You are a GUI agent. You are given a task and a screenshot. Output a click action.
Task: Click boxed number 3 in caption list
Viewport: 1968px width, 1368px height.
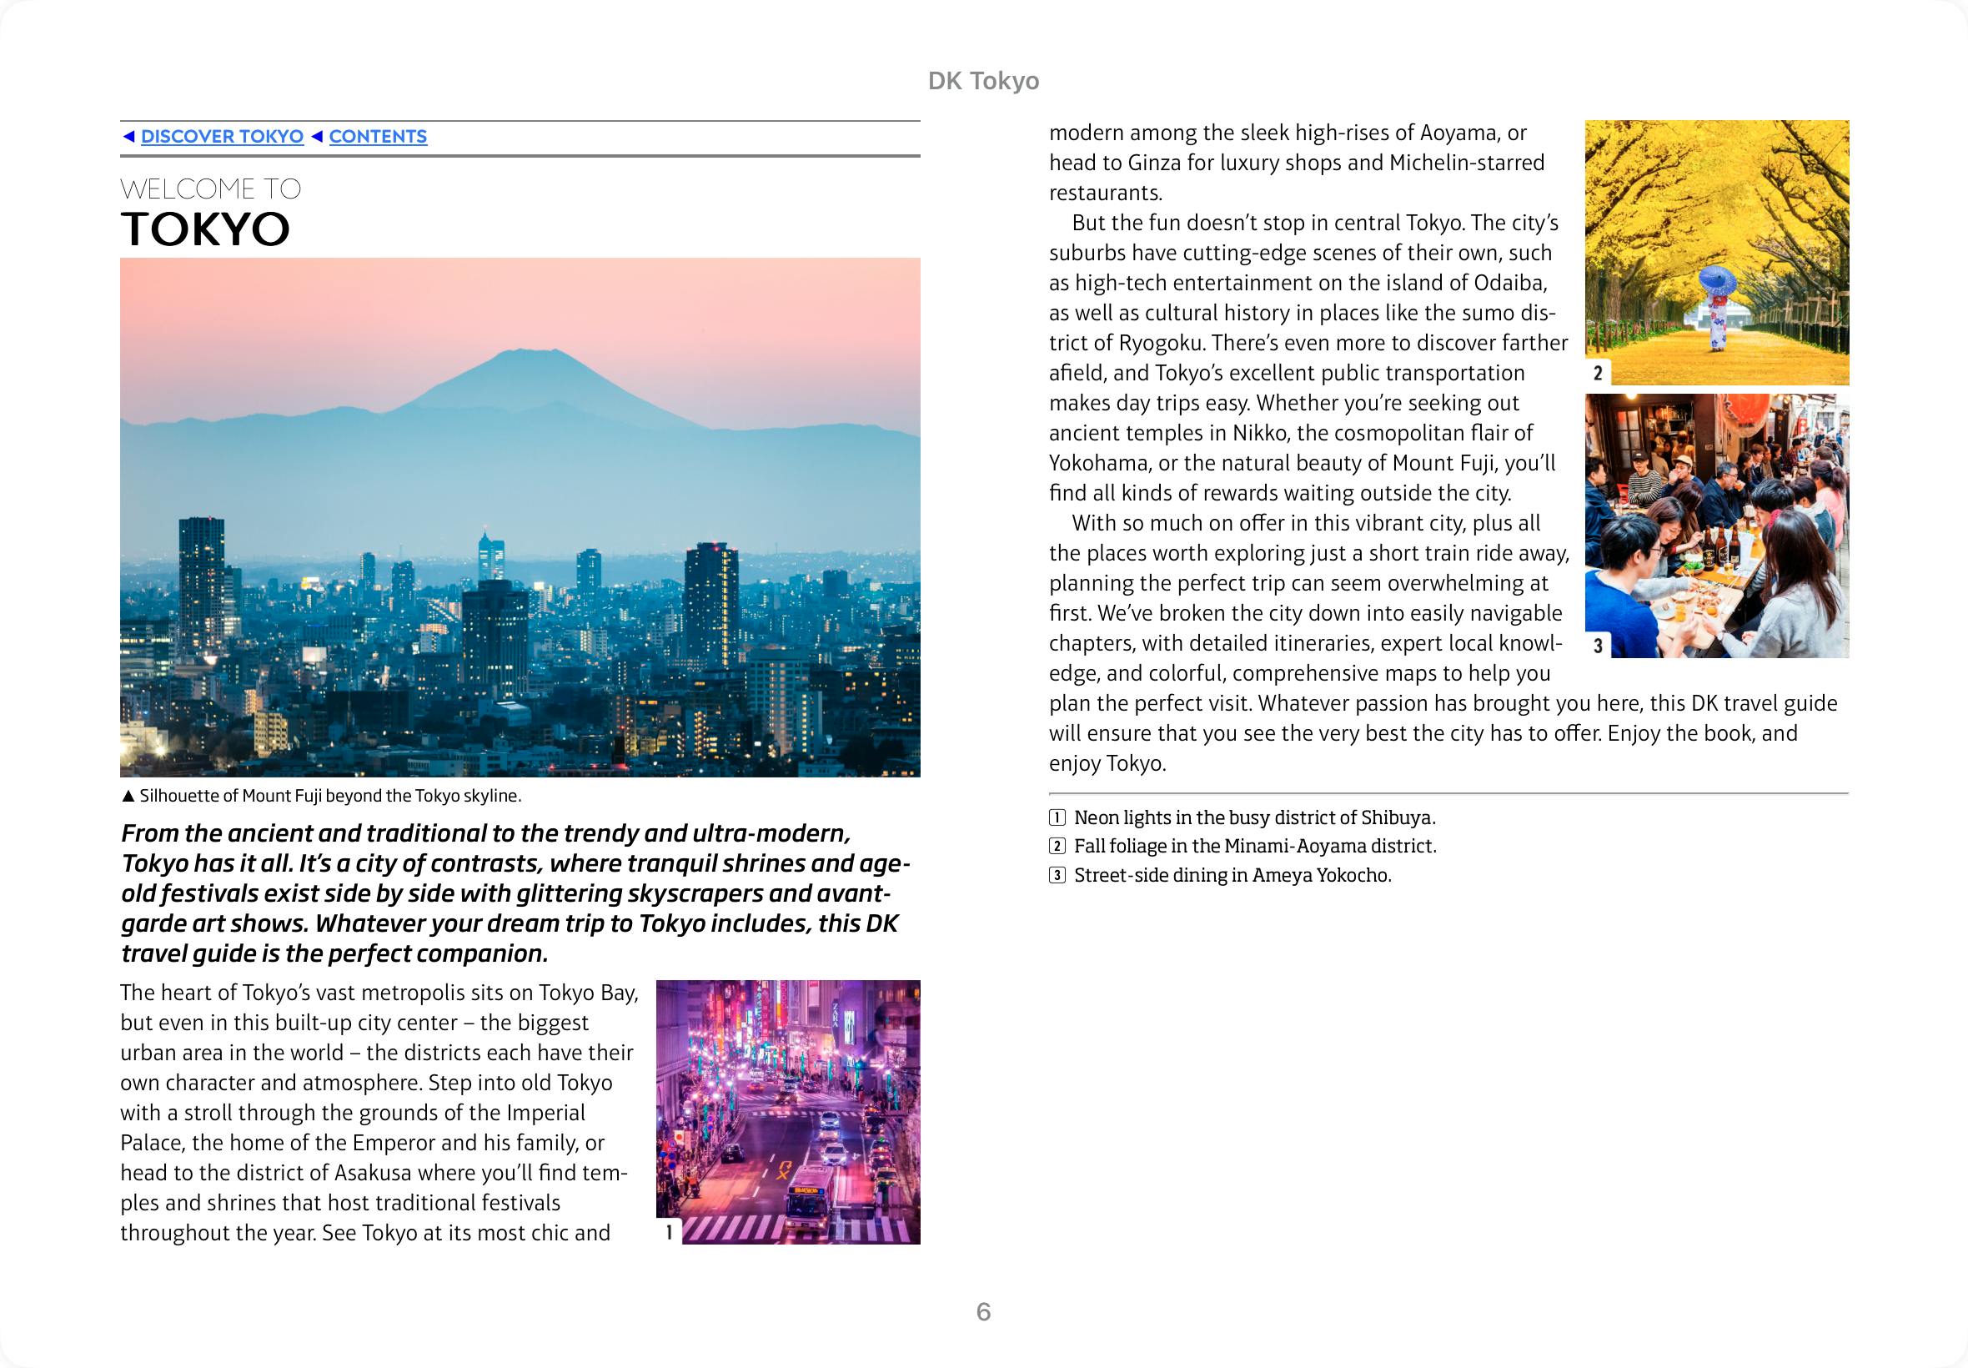[1057, 876]
